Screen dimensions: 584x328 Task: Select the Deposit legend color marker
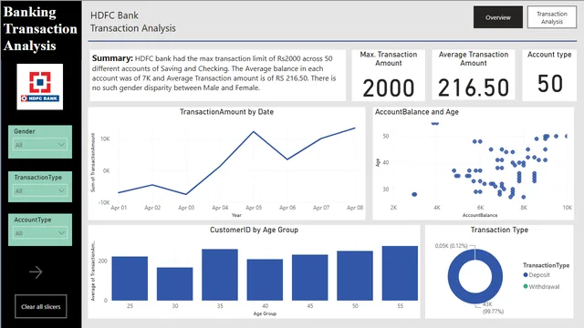tap(526, 275)
